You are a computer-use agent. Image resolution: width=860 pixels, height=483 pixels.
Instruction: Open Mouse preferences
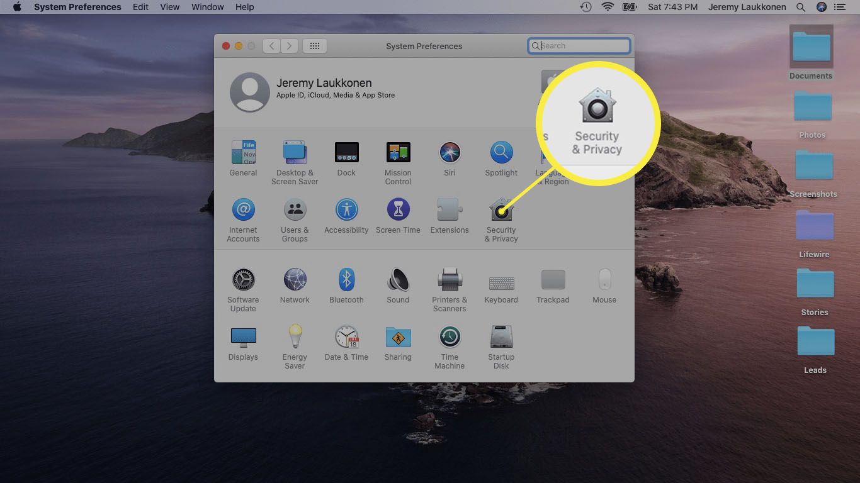pyautogui.click(x=604, y=286)
